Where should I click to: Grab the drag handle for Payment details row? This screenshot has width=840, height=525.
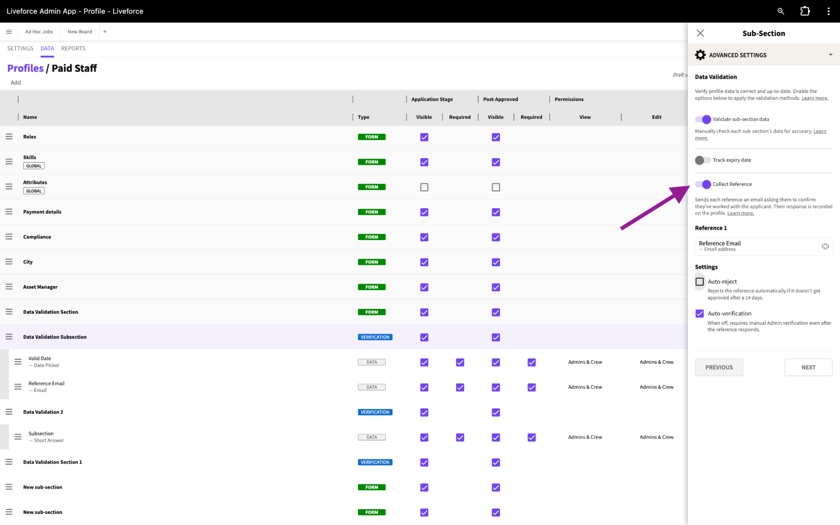(x=9, y=212)
